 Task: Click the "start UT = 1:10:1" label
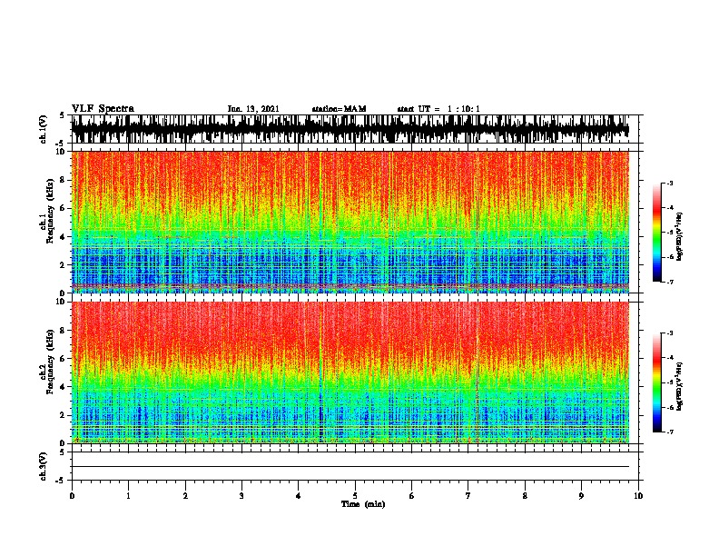[438, 109]
